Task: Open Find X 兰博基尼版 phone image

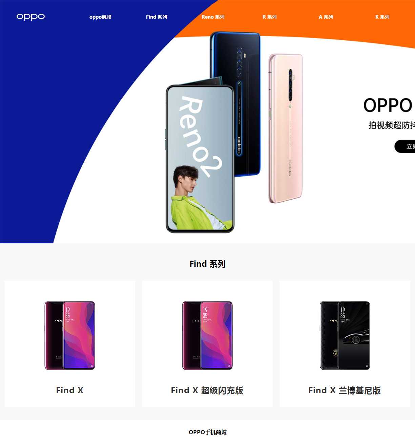Action: click(x=345, y=335)
